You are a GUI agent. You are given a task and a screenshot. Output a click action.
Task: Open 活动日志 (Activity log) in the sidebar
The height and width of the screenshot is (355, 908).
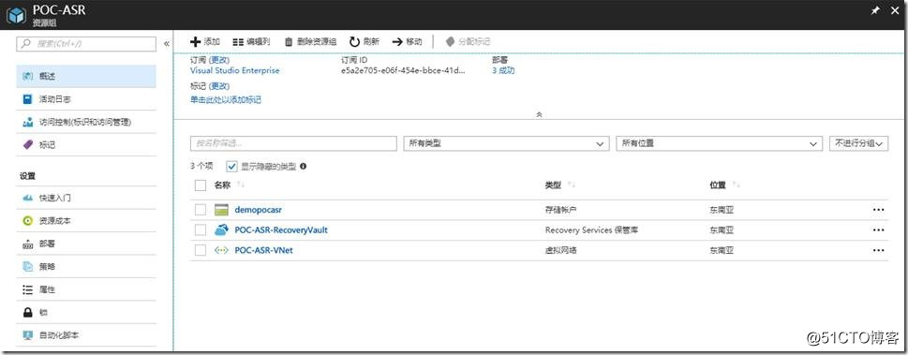(86, 99)
